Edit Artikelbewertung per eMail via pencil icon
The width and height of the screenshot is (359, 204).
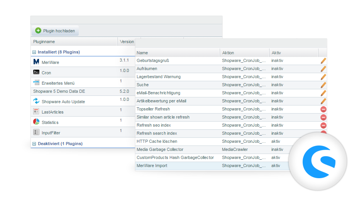point(323,101)
